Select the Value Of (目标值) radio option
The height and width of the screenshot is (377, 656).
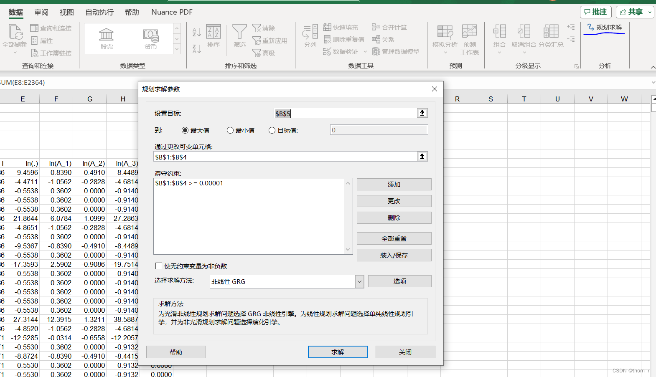272,130
